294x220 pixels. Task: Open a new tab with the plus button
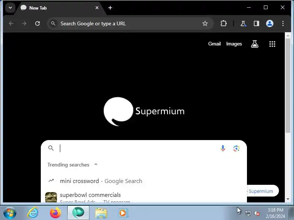tap(110, 8)
